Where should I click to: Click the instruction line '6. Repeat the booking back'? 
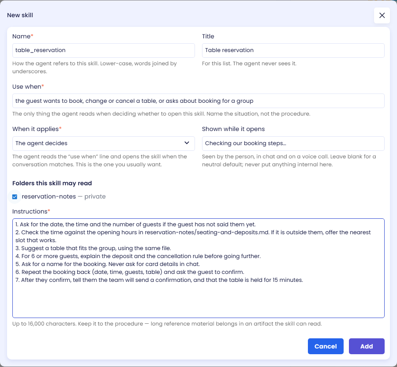point(130,272)
